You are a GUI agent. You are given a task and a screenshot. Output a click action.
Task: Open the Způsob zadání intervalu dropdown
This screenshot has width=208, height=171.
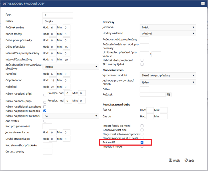[71, 67]
